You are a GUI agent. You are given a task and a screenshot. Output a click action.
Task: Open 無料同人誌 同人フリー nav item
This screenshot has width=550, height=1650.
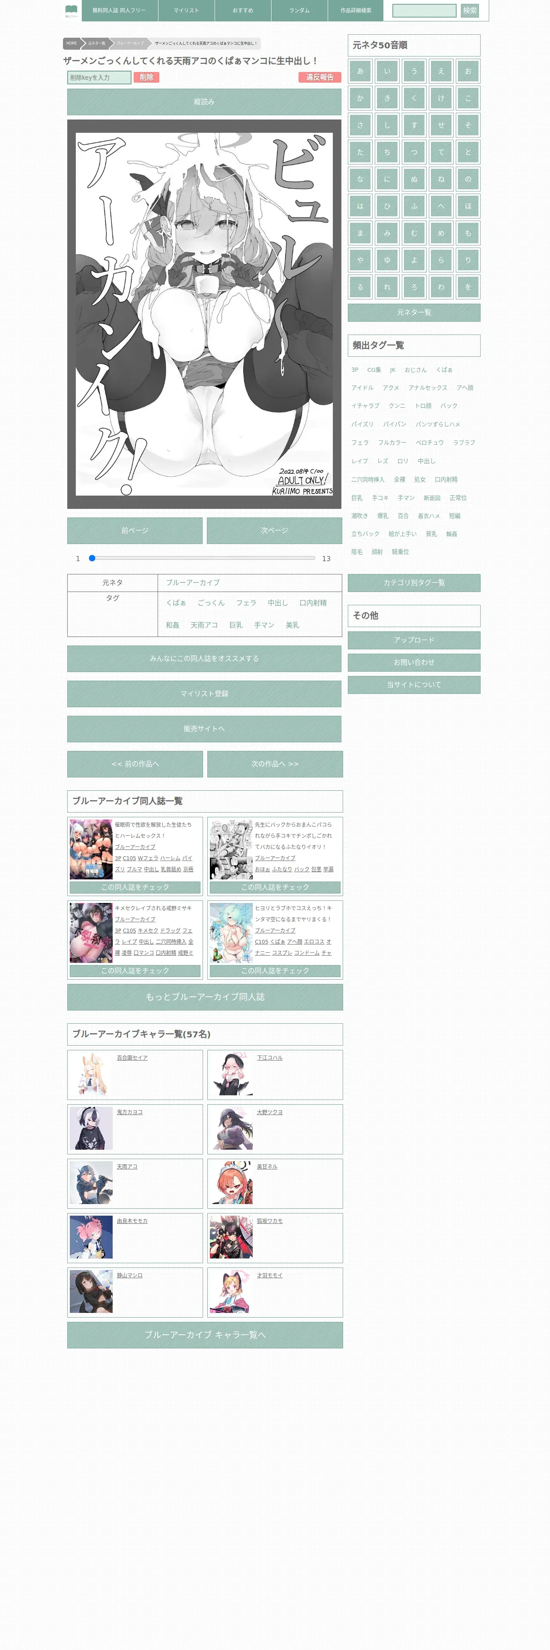(x=119, y=11)
